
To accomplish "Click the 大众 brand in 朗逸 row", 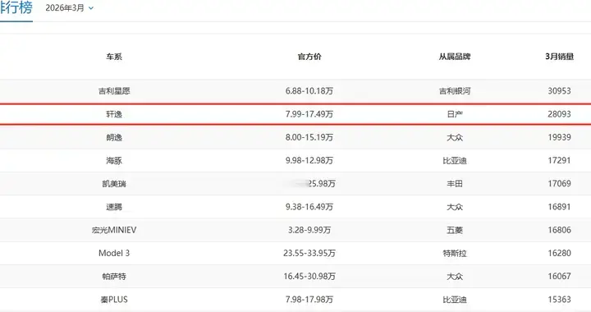I will click(x=455, y=138).
